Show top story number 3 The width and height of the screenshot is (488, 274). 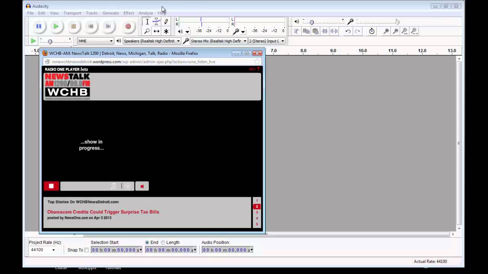(257, 212)
